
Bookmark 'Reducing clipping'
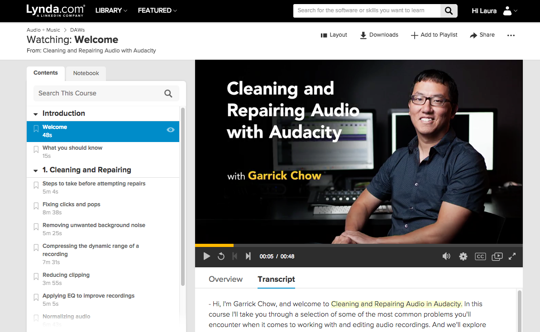pos(36,277)
